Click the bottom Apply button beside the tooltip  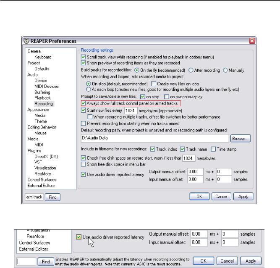pos(251,261)
